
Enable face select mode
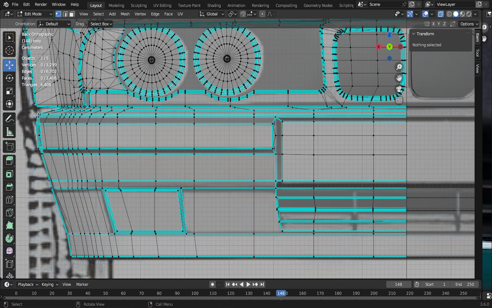coord(72,14)
